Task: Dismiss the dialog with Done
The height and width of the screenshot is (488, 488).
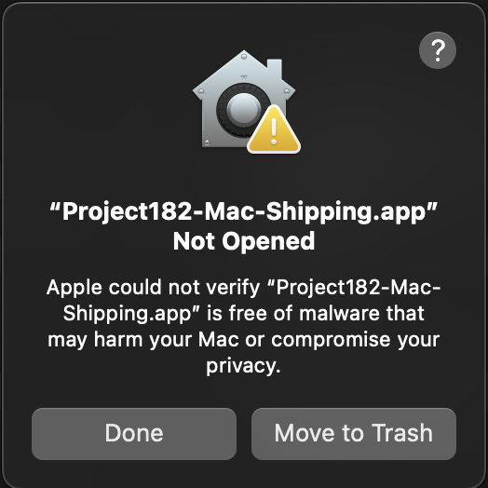Action: pos(134,434)
